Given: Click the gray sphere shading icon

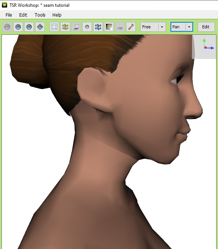Looking at the screenshot, I should 7,27.
